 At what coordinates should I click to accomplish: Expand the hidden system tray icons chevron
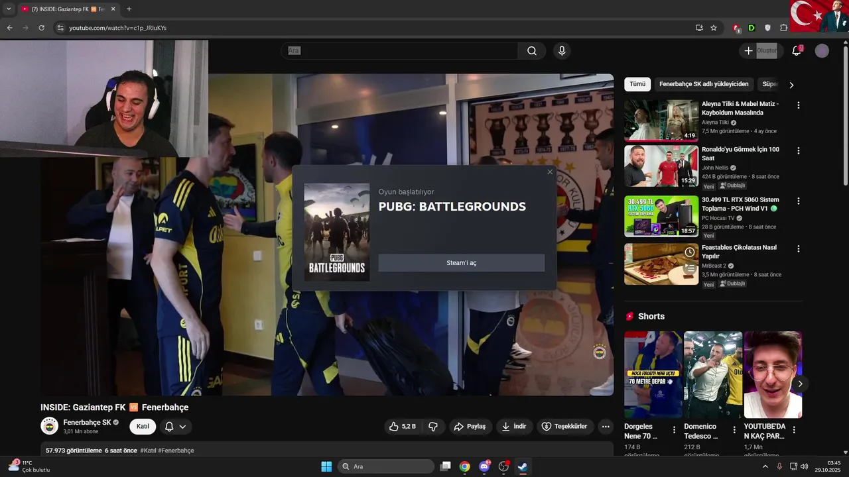tap(765, 466)
